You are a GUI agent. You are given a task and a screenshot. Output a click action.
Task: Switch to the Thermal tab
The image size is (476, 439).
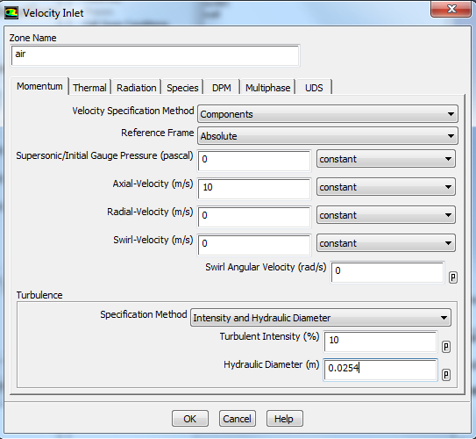pos(90,88)
